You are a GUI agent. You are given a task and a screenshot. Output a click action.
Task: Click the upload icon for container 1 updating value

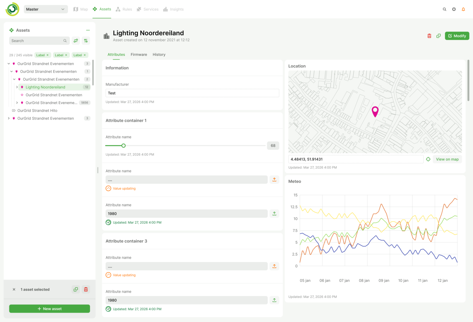coord(274,180)
